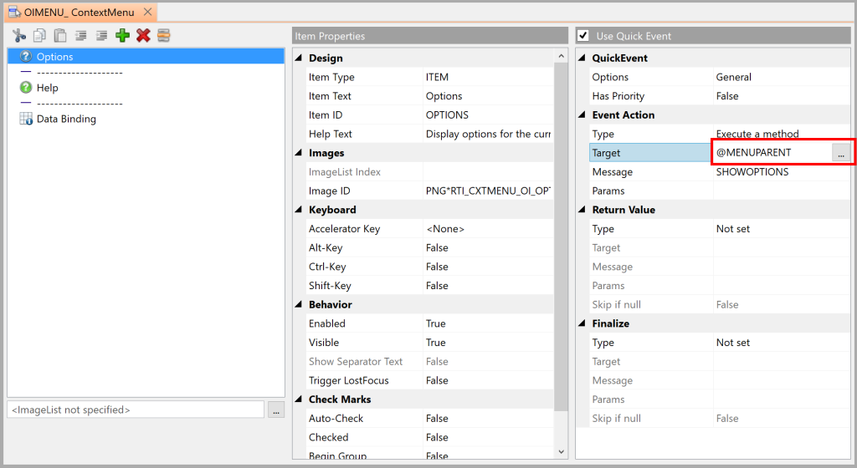Add a new item with green plus

[122, 35]
